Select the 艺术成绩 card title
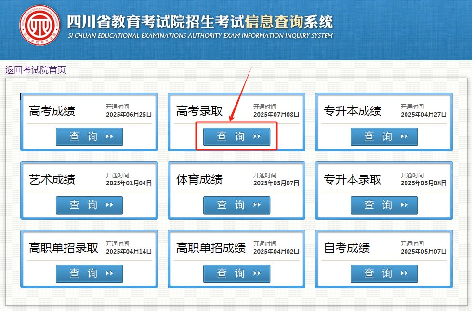The width and height of the screenshot is (472, 311). (x=52, y=179)
